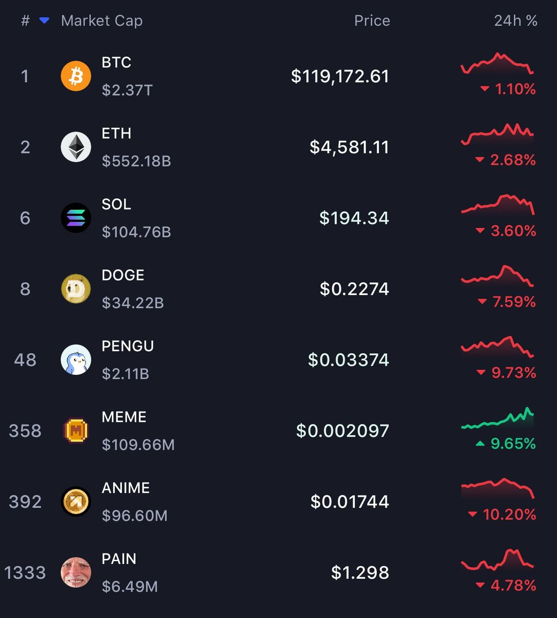This screenshot has width=557, height=618.
Task: Sort by the # rank column
Action: pos(25,21)
